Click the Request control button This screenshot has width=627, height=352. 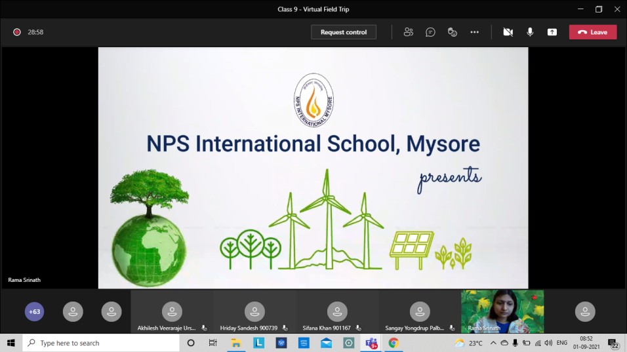pos(344,32)
